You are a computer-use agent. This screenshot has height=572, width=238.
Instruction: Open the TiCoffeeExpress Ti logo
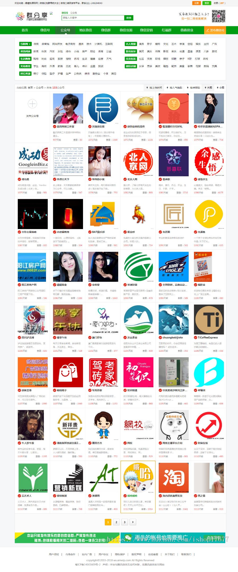click(x=209, y=319)
